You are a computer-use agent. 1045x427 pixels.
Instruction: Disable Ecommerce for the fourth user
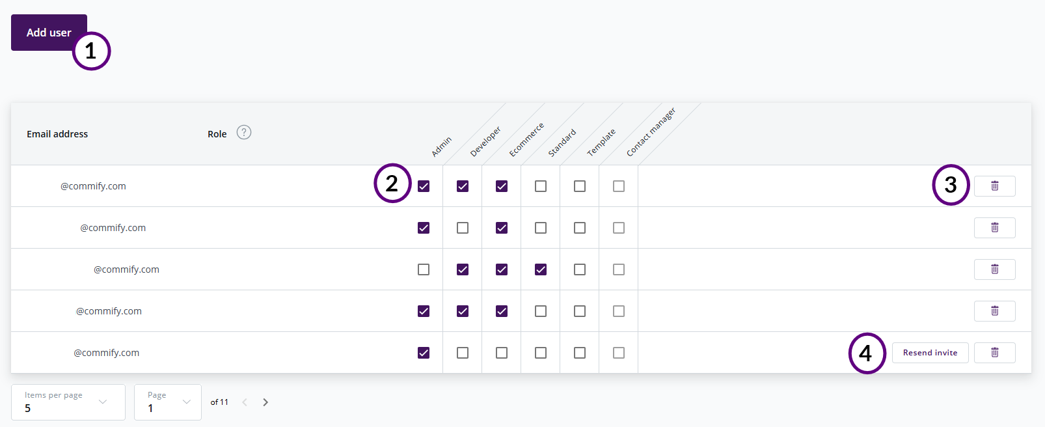point(501,310)
